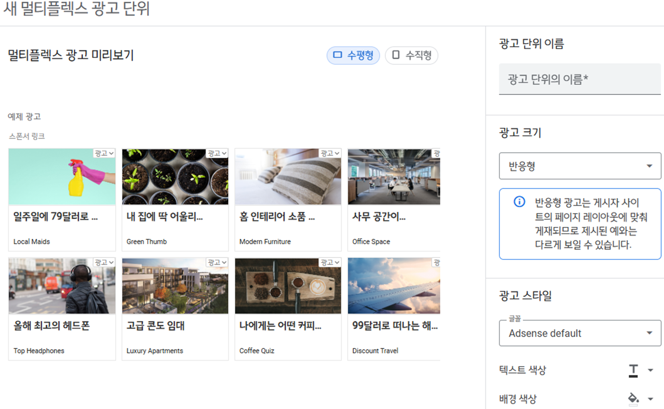Switch to the 수직형 vertical layout
Screen dimensions: 664x409
pos(411,55)
